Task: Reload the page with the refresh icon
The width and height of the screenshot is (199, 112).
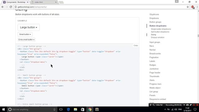Action: click(11, 7)
